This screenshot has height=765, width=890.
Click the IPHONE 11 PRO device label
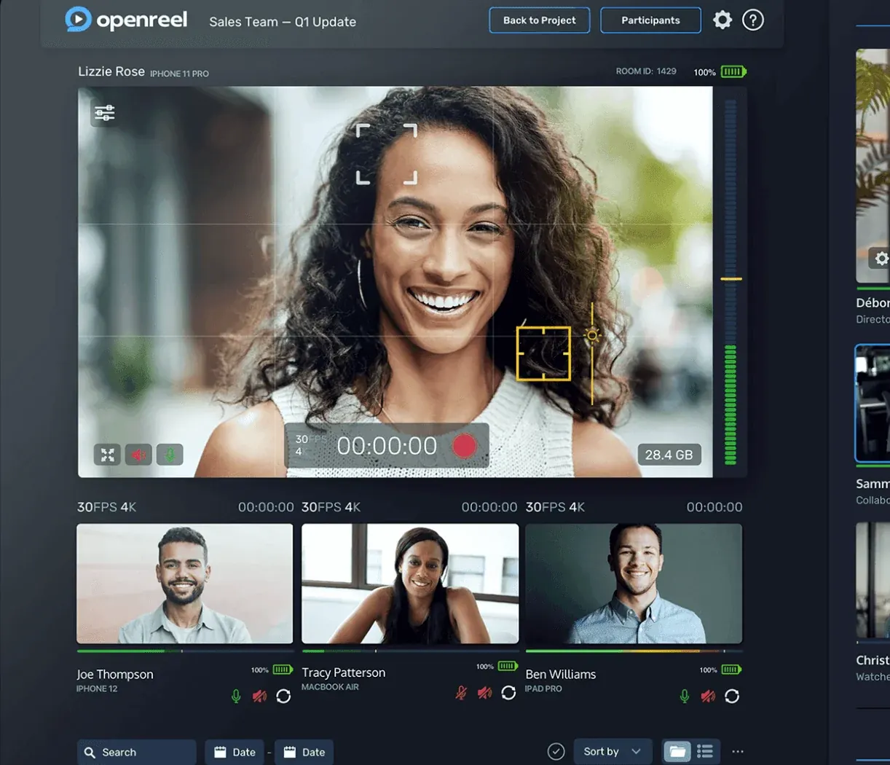pyautogui.click(x=179, y=74)
